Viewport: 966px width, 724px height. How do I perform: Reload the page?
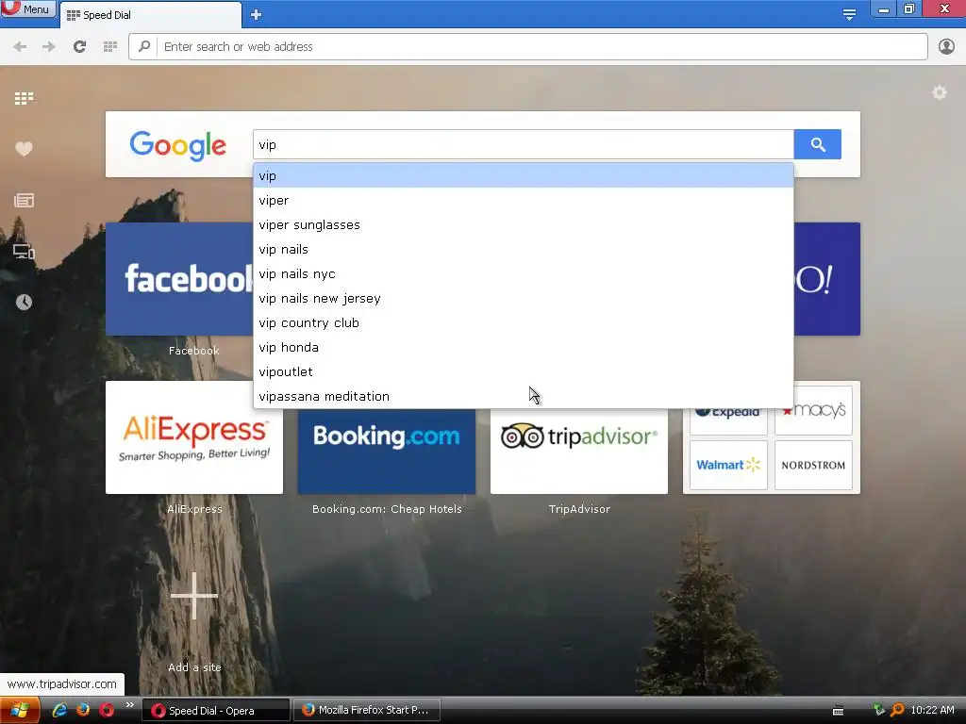coord(79,47)
